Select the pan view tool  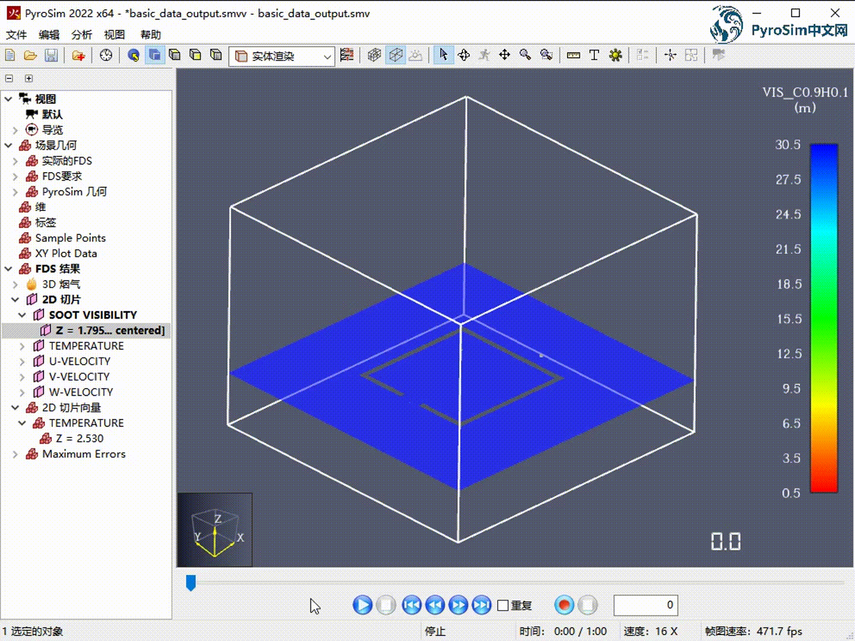[x=504, y=55]
